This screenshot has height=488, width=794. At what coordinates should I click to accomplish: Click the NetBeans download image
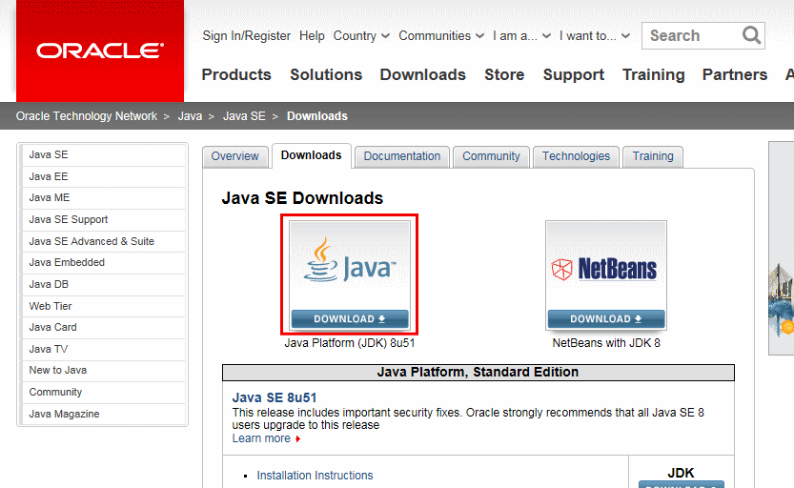[605, 274]
